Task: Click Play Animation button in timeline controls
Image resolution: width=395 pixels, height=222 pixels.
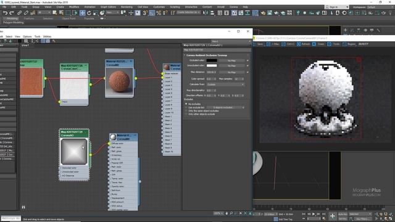Action: (314, 214)
